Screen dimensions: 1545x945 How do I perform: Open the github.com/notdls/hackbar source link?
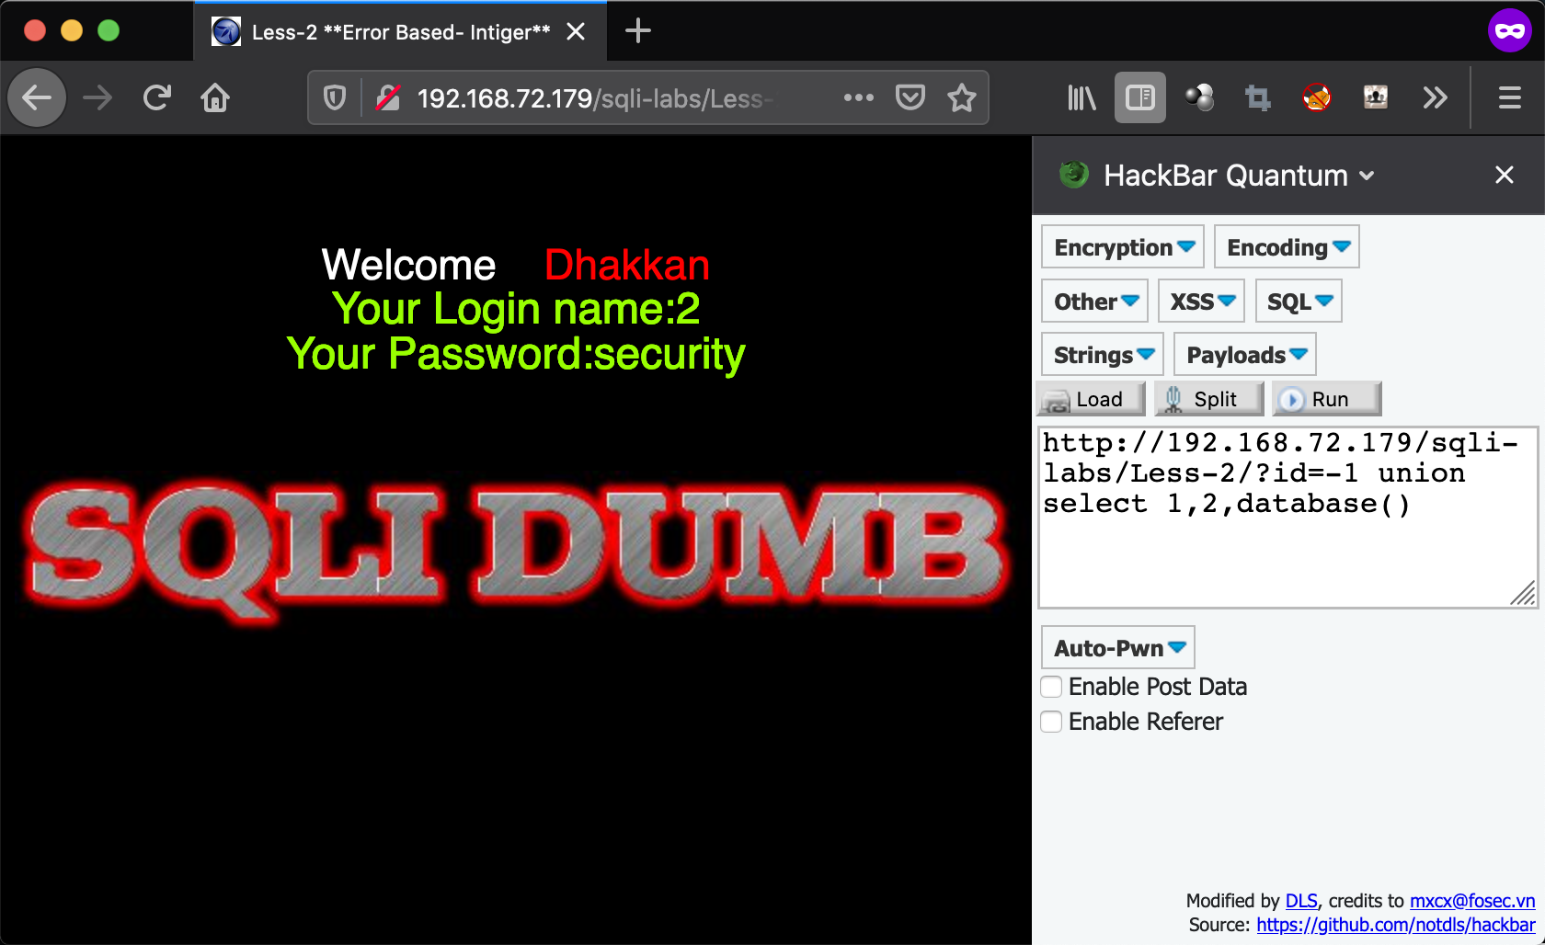tap(1395, 925)
